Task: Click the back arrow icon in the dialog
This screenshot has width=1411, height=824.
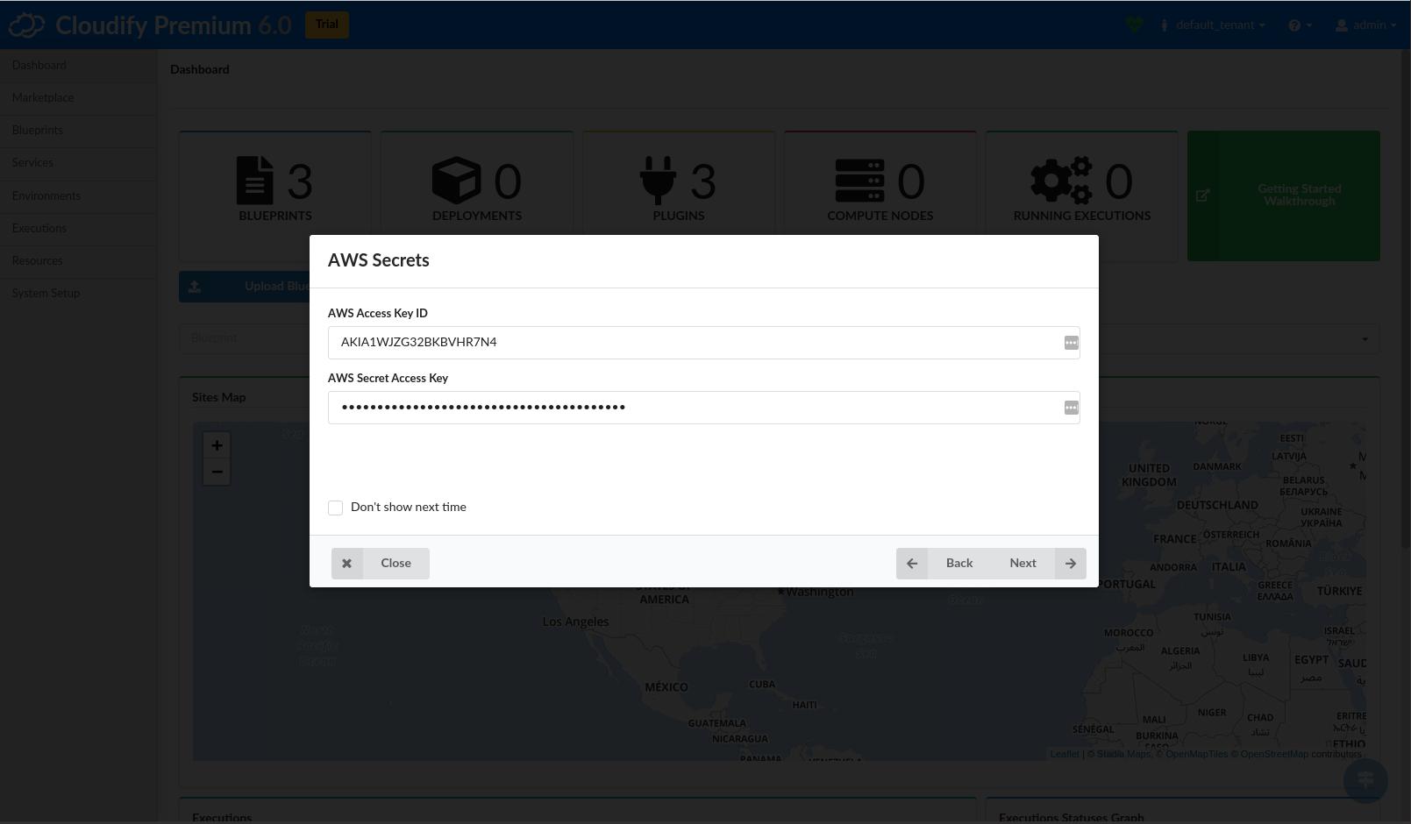Action: point(912,563)
